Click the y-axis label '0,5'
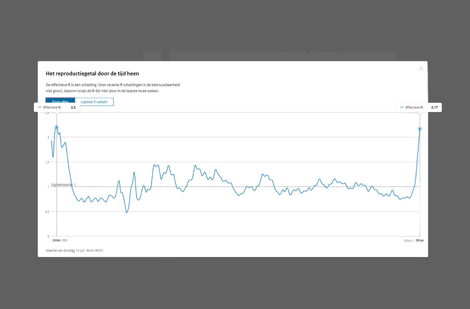Viewport: 470px width, 309px height. click(47, 212)
